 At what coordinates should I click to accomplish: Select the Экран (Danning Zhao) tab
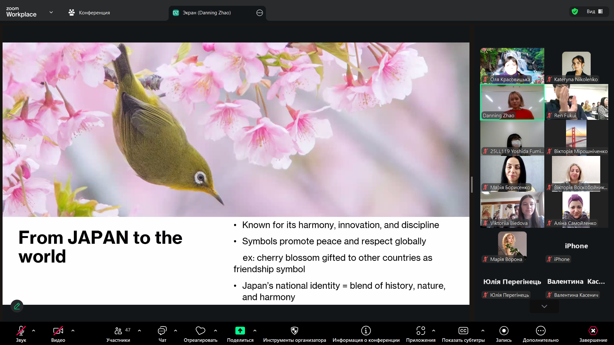click(x=207, y=13)
